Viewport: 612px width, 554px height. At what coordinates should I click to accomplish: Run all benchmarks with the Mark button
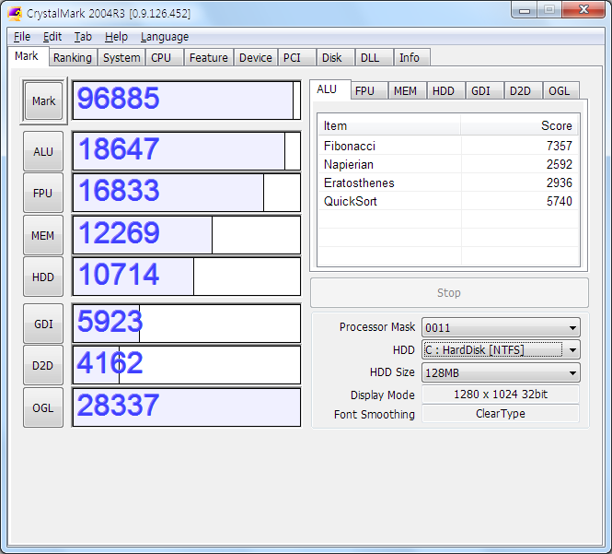click(x=43, y=100)
